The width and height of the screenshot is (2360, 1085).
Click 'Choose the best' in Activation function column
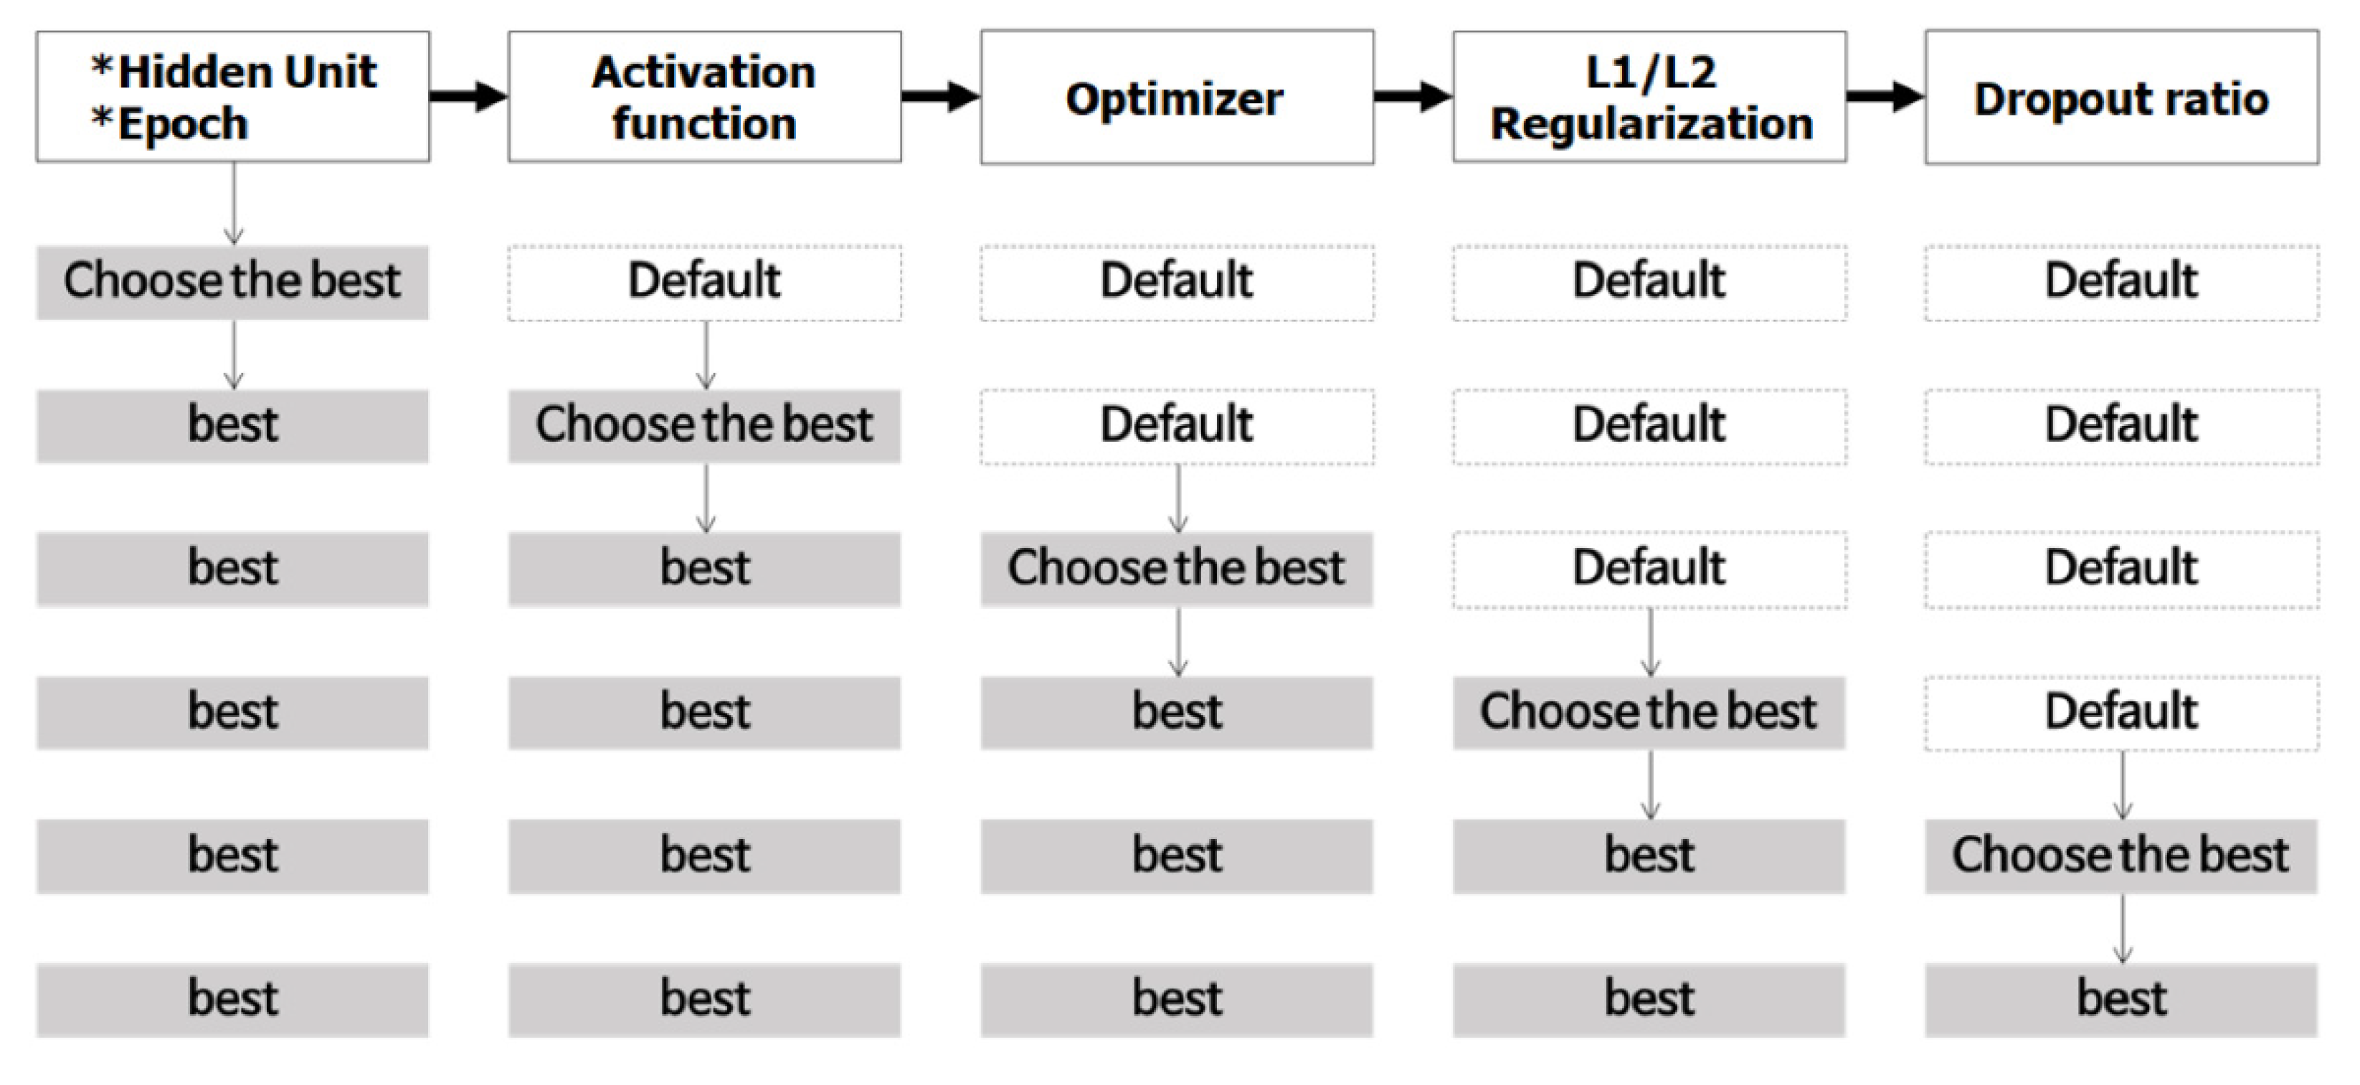[704, 425]
